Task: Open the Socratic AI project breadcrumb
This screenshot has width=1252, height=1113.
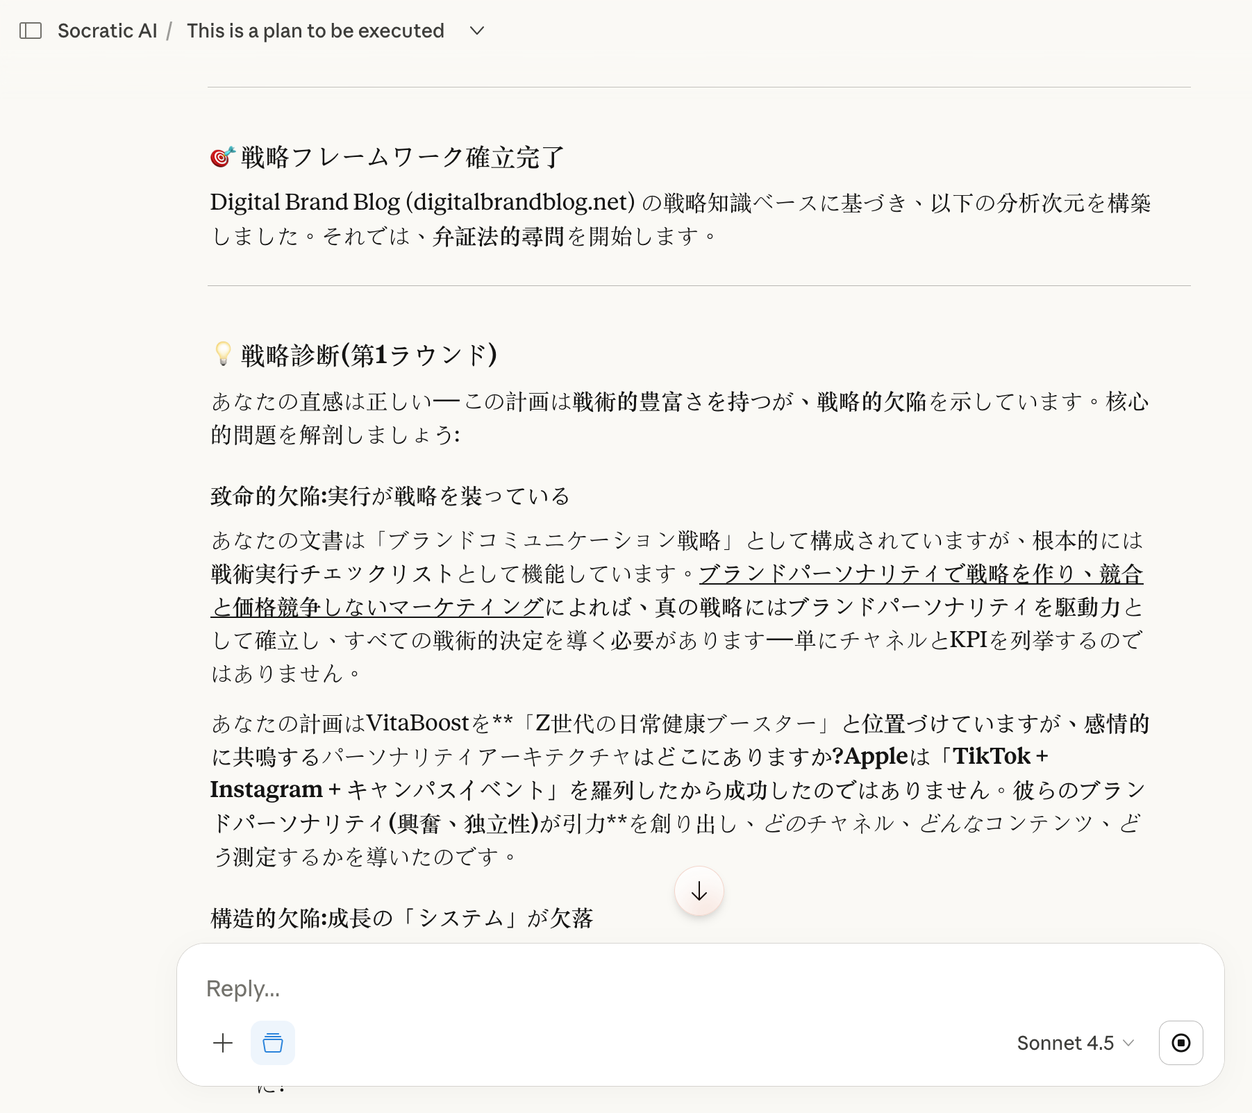Action: (107, 31)
